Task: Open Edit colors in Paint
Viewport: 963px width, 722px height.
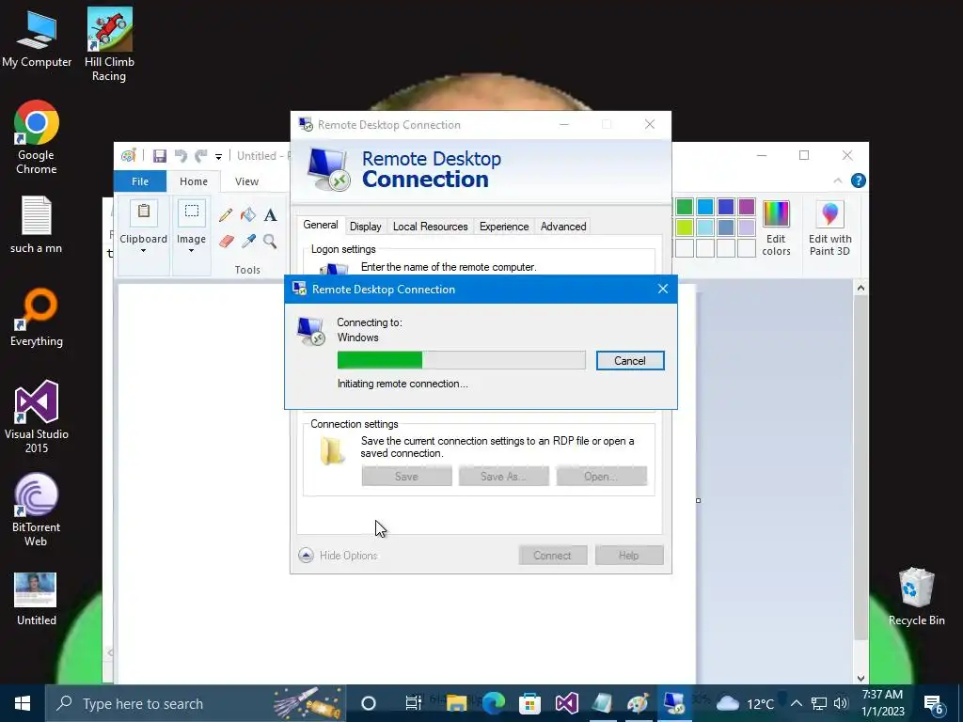Action: (776, 228)
